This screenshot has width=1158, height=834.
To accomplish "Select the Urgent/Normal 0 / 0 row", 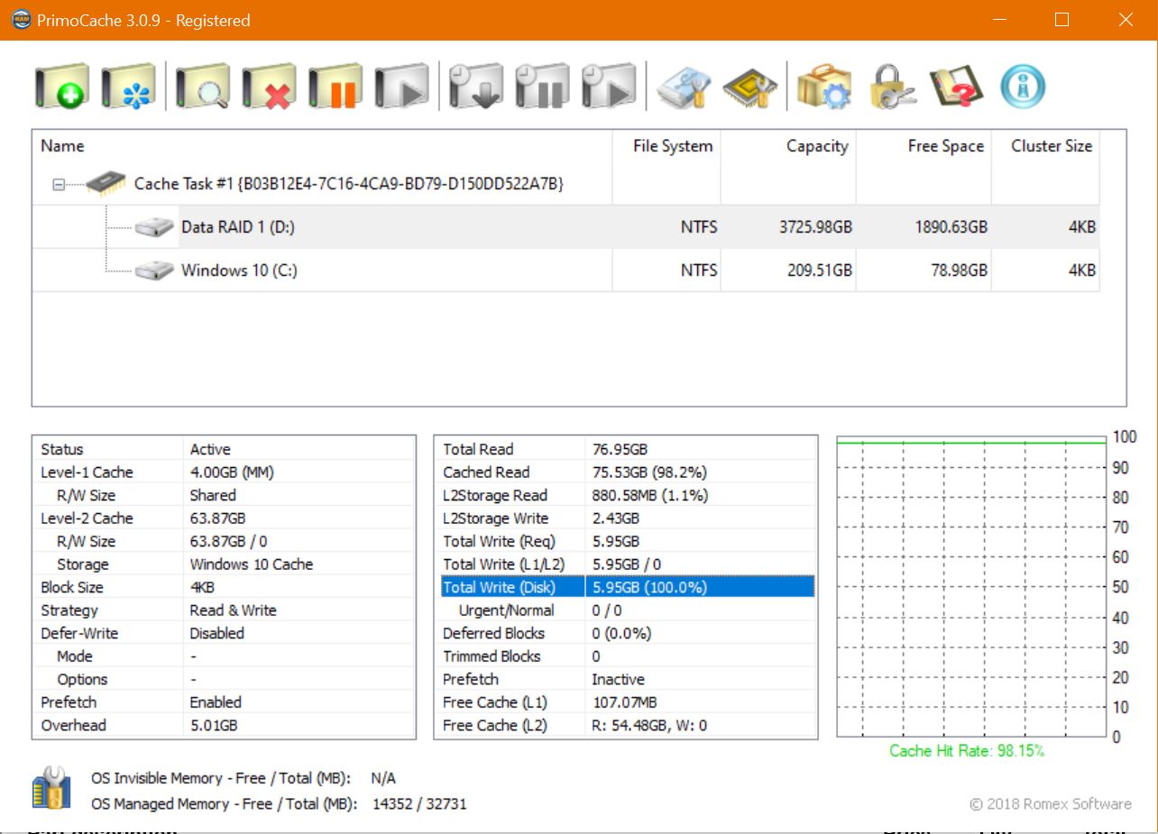I will [x=627, y=610].
